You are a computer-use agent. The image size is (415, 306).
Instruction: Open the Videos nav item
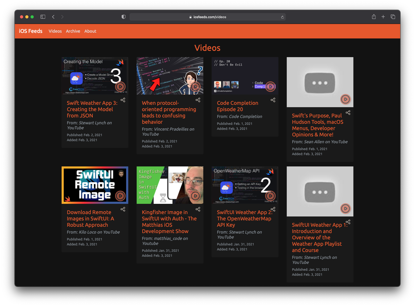[55, 31]
